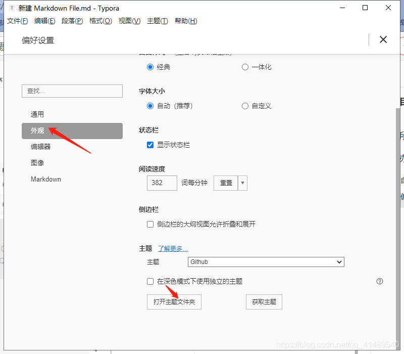Open the Github theme dropdown
This screenshot has width=404, height=354.
click(266, 262)
